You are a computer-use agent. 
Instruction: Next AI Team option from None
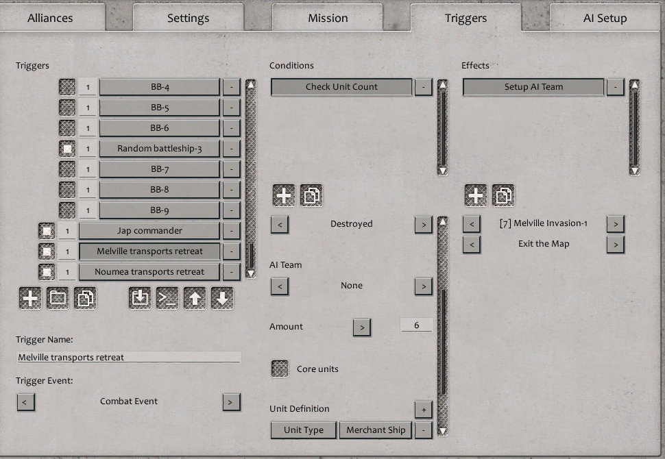[x=423, y=286]
